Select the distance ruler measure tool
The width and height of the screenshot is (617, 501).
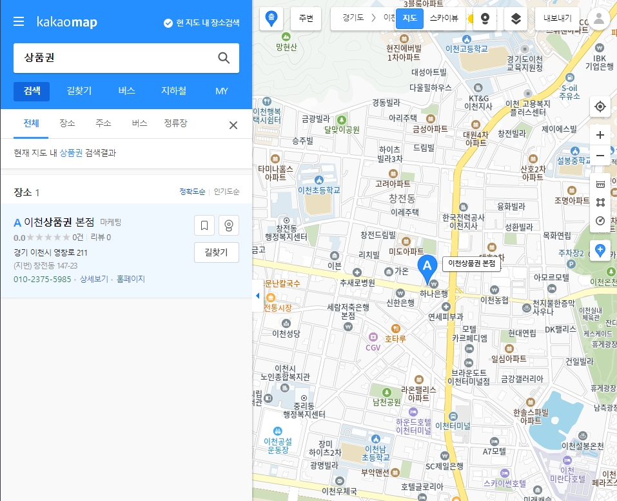[600, 184]
